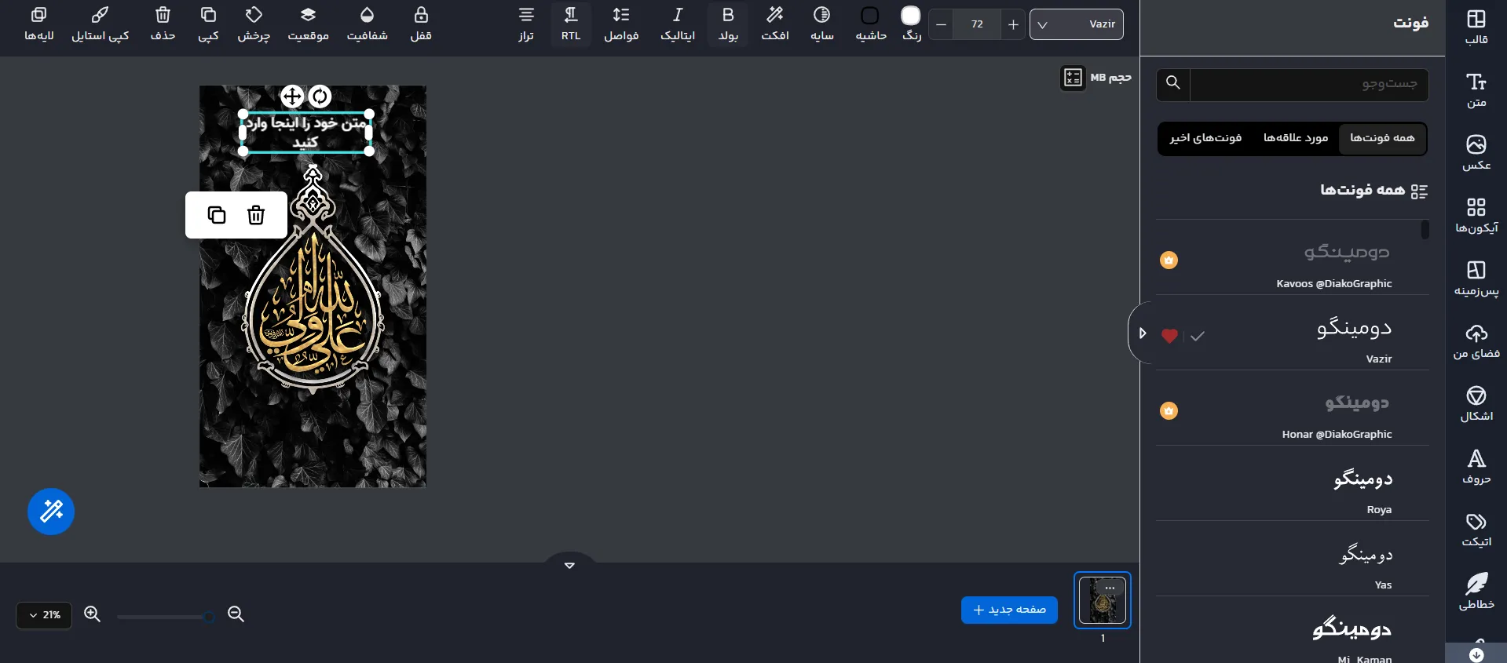Click the rotate handle above the text box

click(320, 97)
